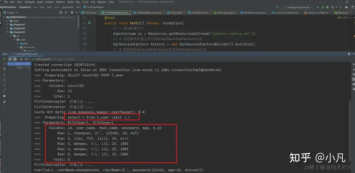
Task: Open the TestPageHelper.test1 run configuration dropdown
Action: [x=298, y=7]
